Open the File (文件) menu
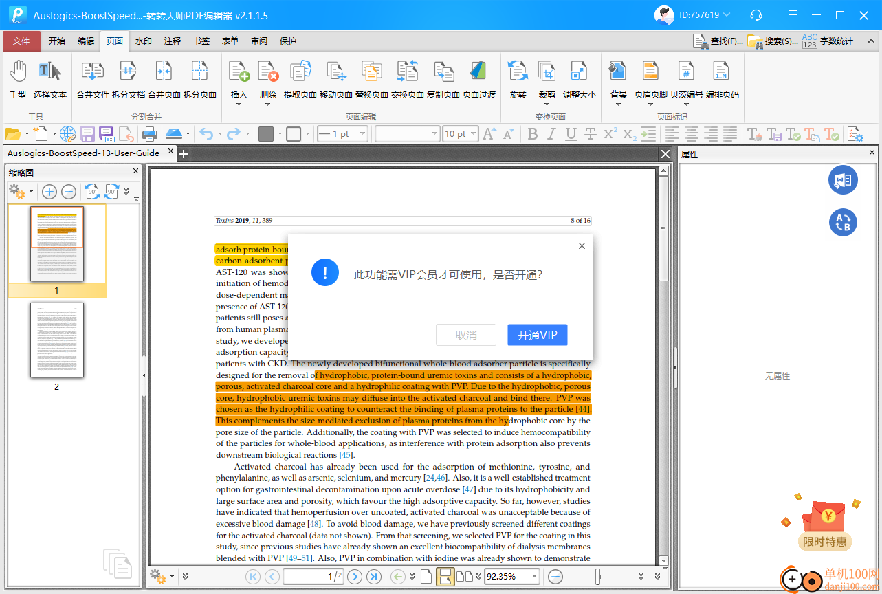 click(x=21, y=41)
